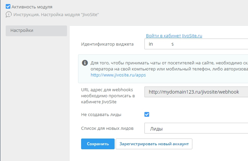Image resolution: width=248 pixels, height=161 pixels.
Task: Open the JivoSite module setup instruction link
Action: pyautogui.click(x=56, y=15)
